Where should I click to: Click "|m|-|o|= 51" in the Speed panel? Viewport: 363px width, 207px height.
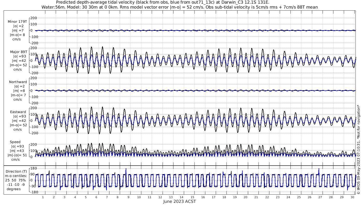click(17, 155)
